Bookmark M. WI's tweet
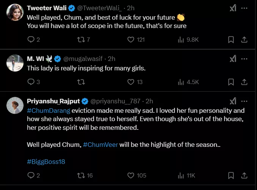 click(x=230, y=82)
